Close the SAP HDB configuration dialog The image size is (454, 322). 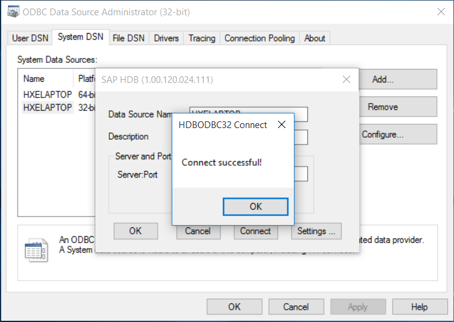[346, 79]
